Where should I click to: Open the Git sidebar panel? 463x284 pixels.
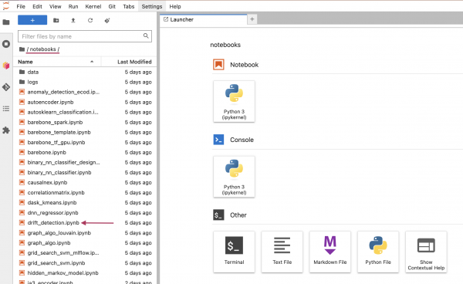coord(6,87)
